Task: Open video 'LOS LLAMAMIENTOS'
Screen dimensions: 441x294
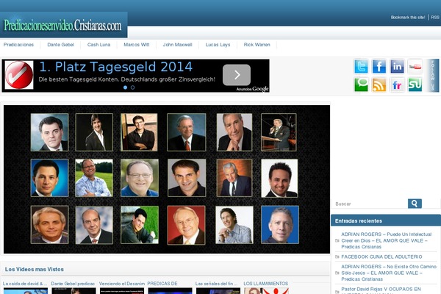Action: coord(266,284)
